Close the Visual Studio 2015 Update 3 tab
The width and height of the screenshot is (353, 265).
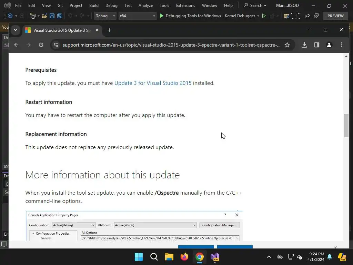click(x=97, y=30)
